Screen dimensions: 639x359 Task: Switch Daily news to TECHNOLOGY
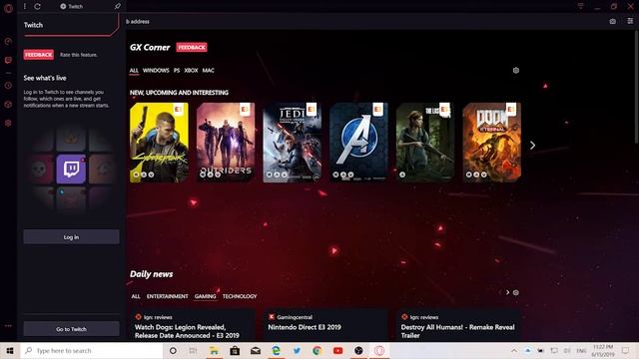click(x=240, y=296)
